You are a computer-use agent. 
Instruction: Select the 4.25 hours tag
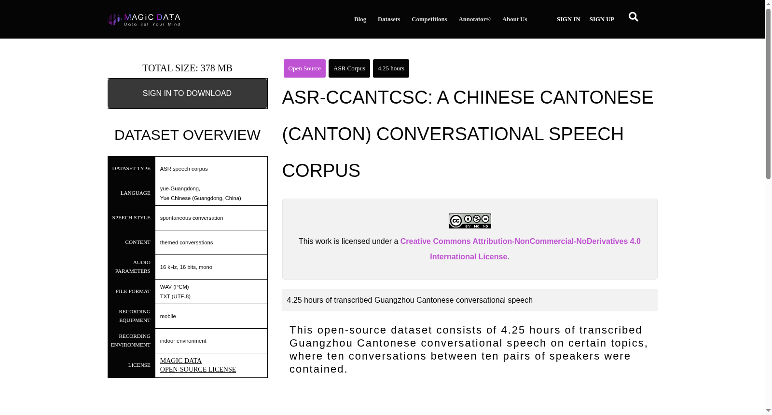[391, 68]
